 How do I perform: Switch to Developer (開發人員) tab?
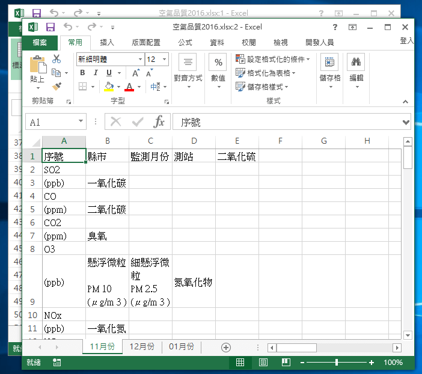(x=319, y=42)
